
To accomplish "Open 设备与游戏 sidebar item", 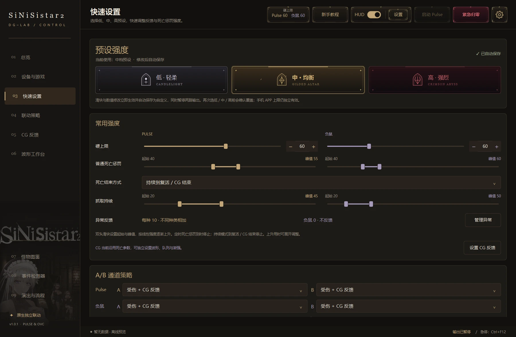I will [40, 77].
